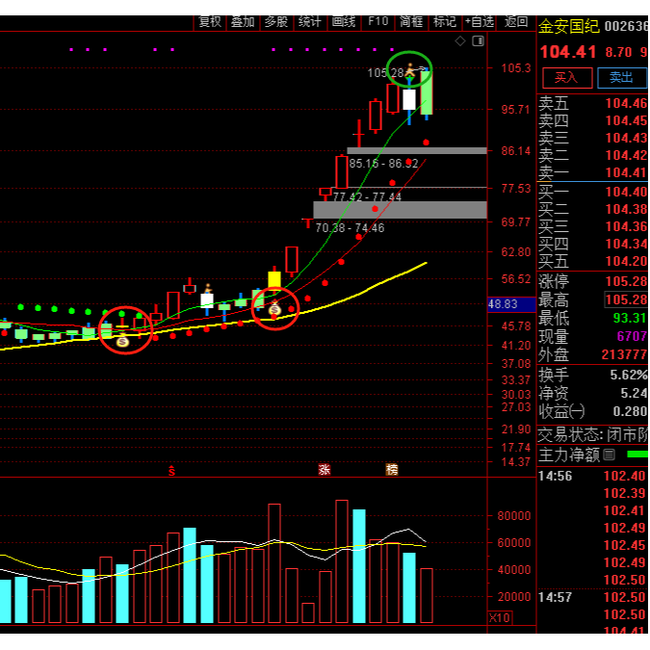The image size is (650, 650).
Task: Click the running man signal icon at 105.28
Action: pos(410,69)
